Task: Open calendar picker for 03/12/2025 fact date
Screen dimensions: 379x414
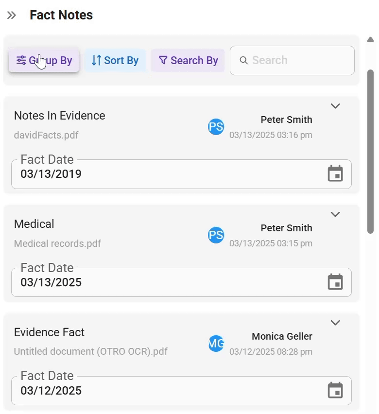Action: click(x=335, y=390)
